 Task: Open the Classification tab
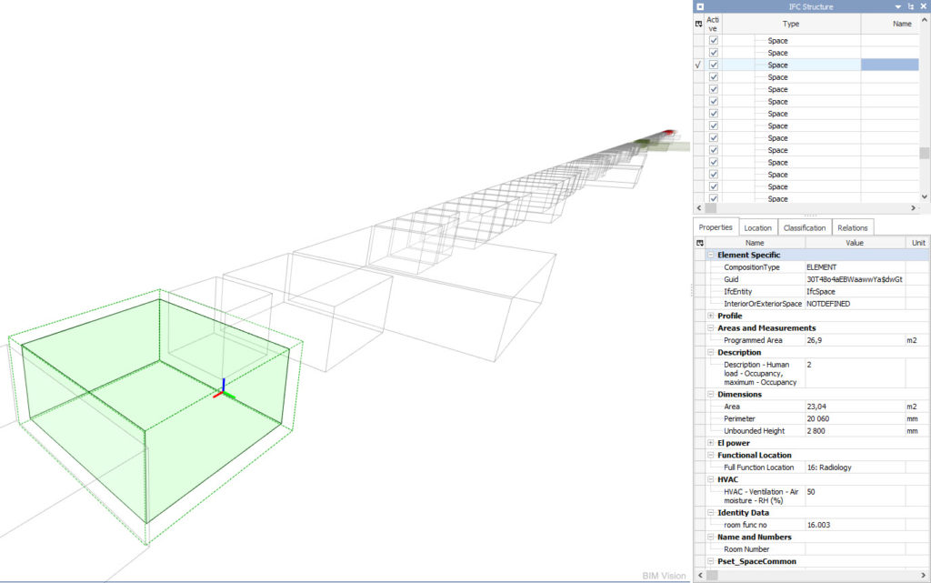[x=806, y=226]
